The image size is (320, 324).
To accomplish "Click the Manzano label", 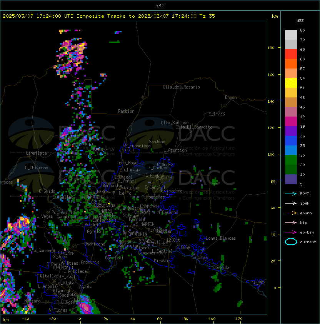I will point(32,301).
